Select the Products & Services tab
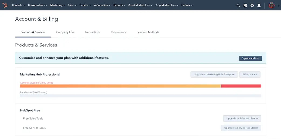This screenshot has height=139, width=281. click(x=33, y=32)
